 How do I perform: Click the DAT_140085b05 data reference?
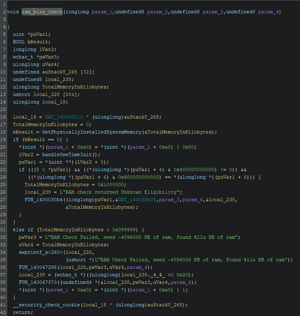pos(137,200)
